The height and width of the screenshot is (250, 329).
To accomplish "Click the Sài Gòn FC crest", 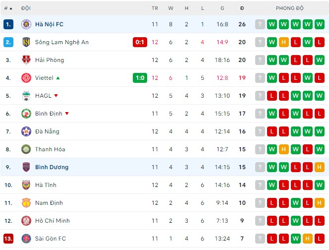I will click(x=26, y=239).
